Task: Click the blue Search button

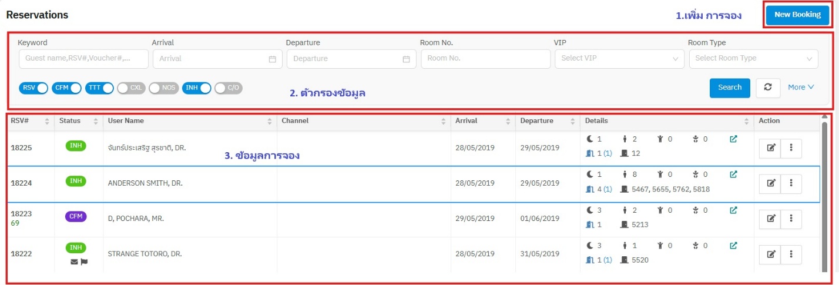Action: [x=730, y=87]
